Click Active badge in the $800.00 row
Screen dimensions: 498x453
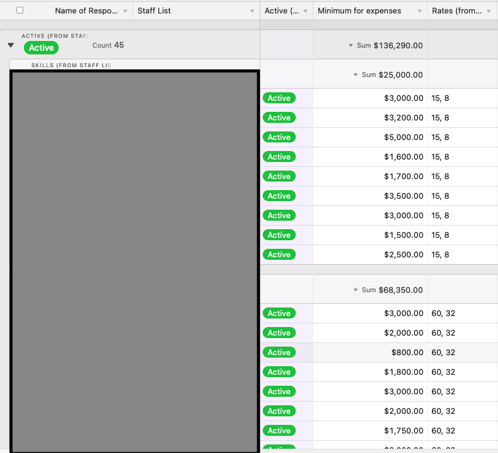coord(279,352)
